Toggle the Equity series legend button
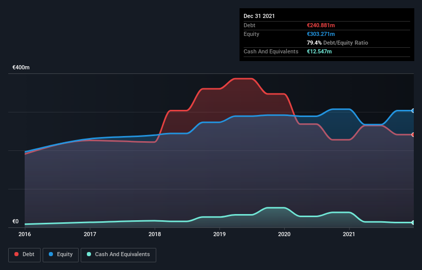Screen dimensions: 422x270 (x=61, y=255)
